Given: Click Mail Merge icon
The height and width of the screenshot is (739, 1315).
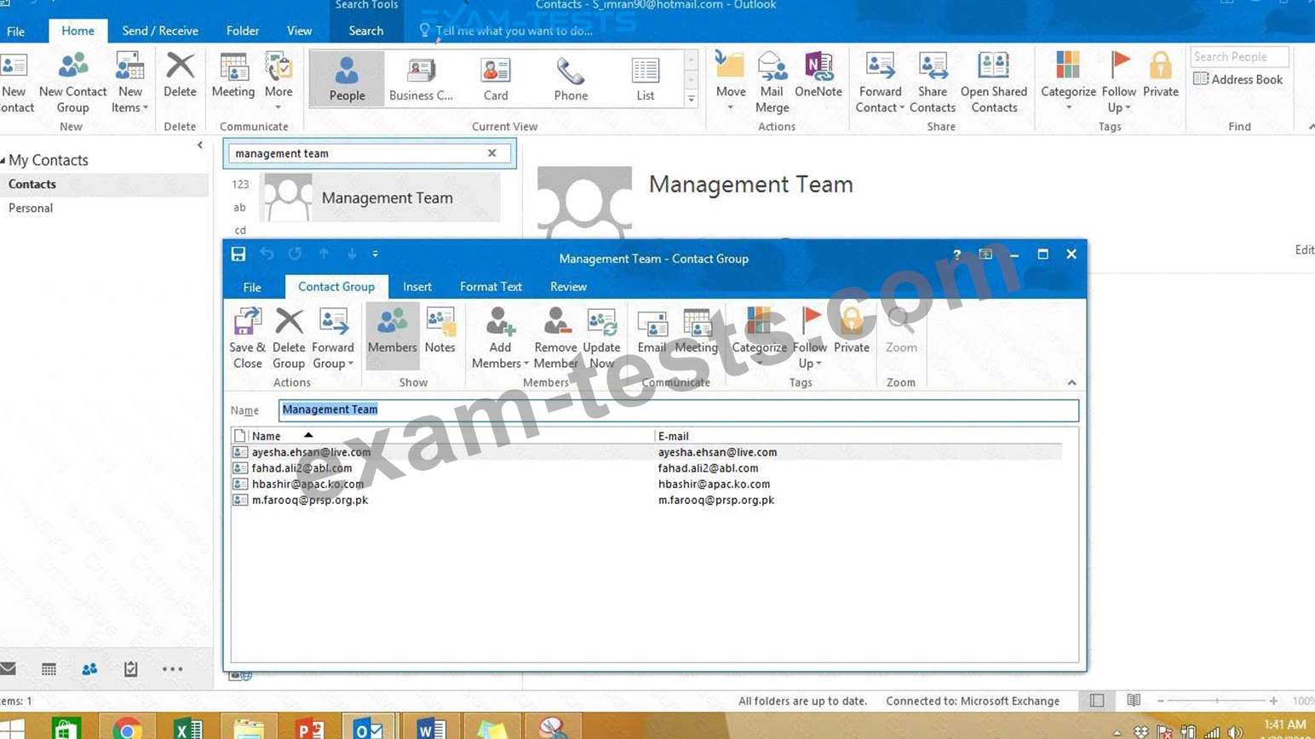Looking at the screenshot, I should (x=772, y=83).
